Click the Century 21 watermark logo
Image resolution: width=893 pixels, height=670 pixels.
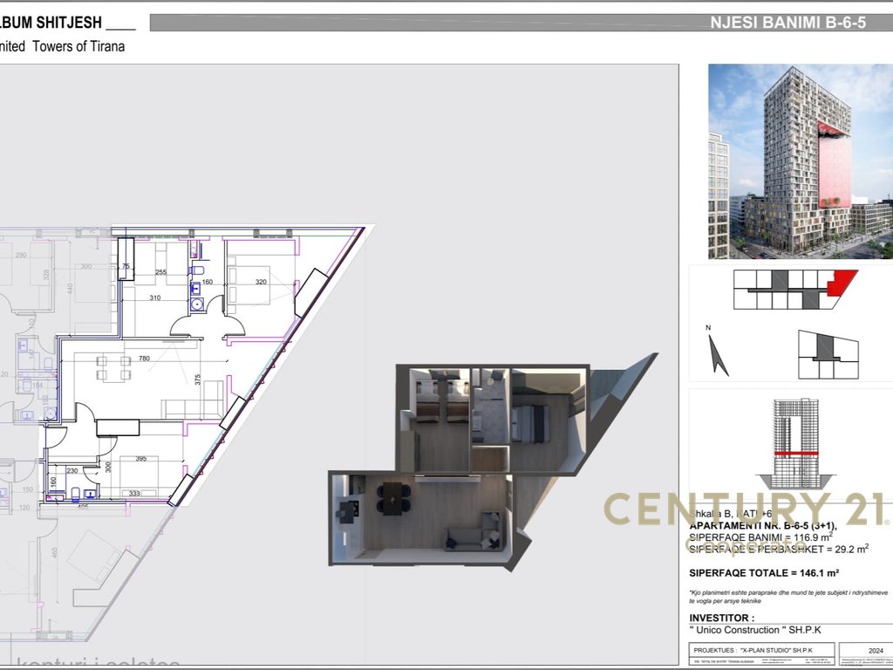point(746,510)
